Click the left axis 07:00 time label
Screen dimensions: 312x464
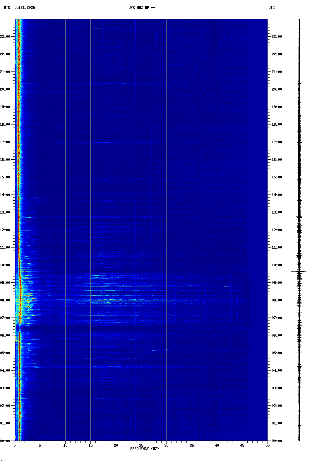point(5,318)
